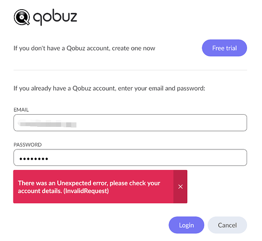
Task: Focus the EMAIL input field
Action: click(130, 123)
